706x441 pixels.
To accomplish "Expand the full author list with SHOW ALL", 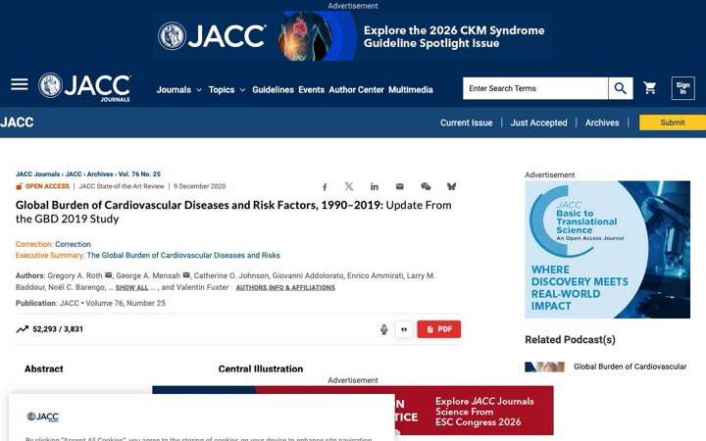I will tap(132, 287).
